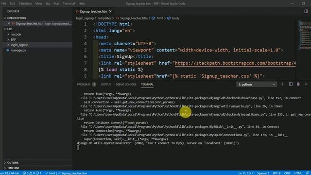Open the Help menu
Viewport: 311px width, 175px height.
82,3
